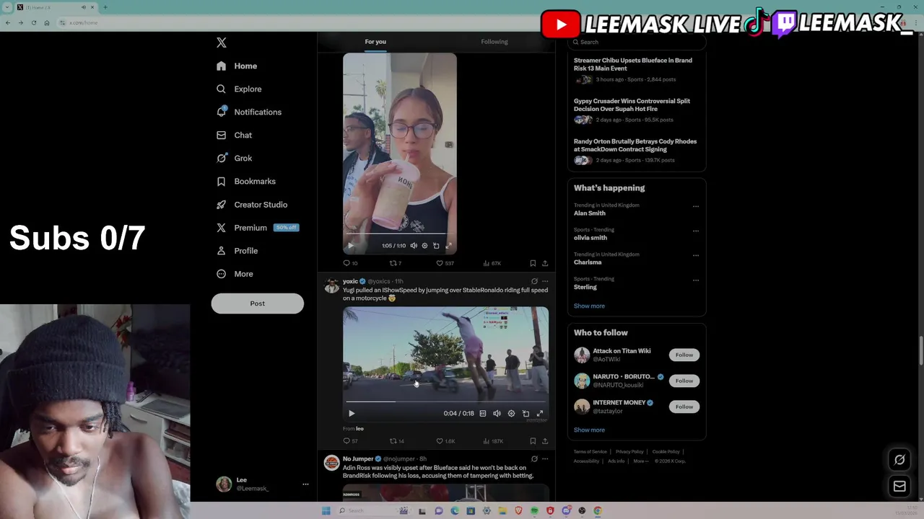Open options for the olivia smith trend
The height and width of the screenshot is (519, 924).
click(696, 231)
